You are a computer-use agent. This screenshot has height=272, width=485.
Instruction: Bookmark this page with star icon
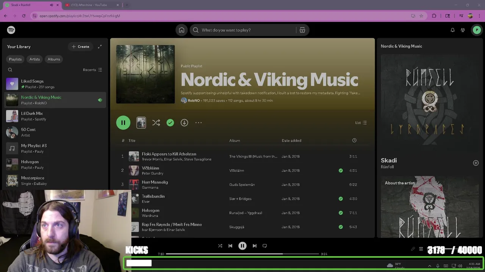(421, 16)
